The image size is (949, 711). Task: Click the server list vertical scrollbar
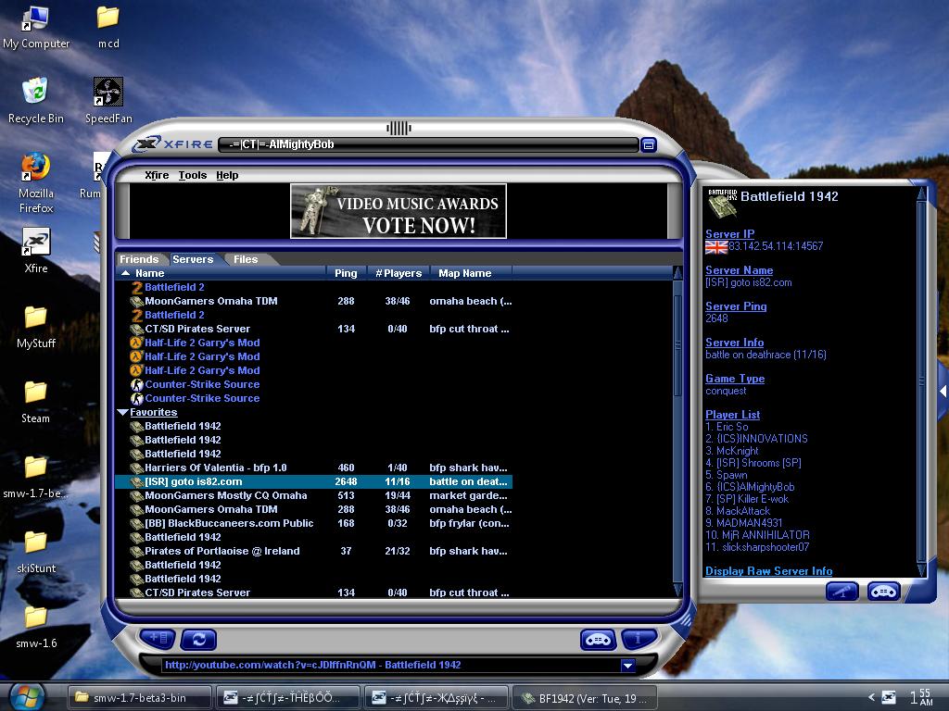click(677, 344)
